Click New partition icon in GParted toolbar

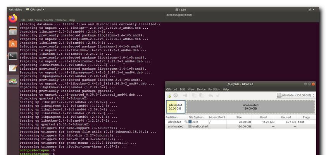pos(169,95)
